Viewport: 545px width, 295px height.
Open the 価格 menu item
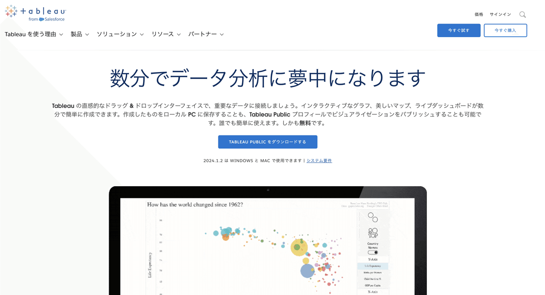(x=478, y=14)
